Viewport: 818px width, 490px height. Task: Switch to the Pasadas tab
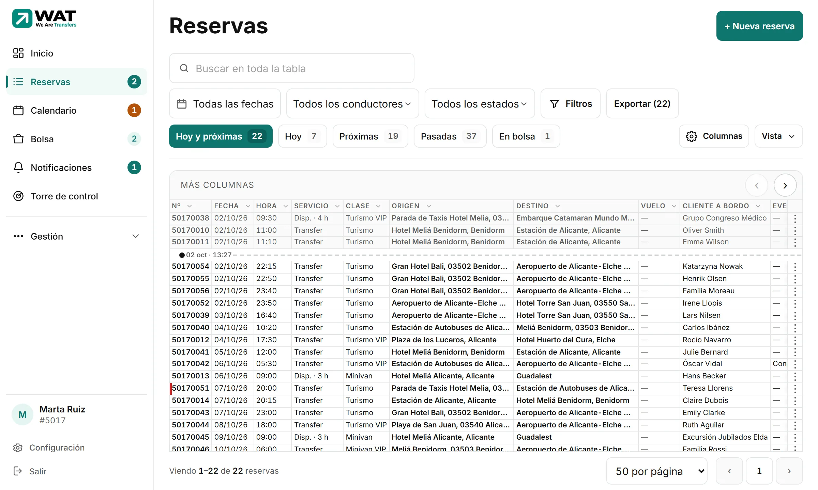coord(450,136)
